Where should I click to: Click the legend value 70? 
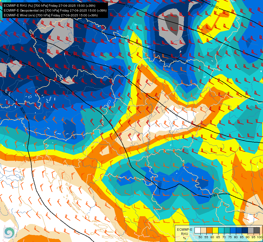[x=224, y=237]
